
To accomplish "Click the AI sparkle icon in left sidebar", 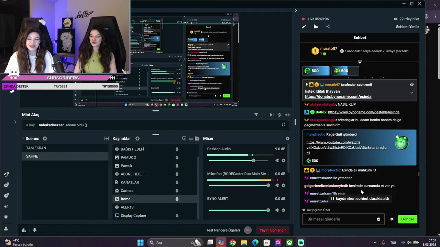I will click(x=6, y=207).
